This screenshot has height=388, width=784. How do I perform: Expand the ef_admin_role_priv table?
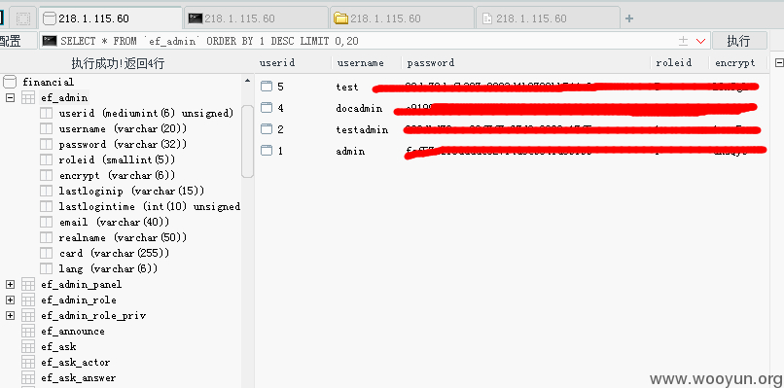(x=10, y=315)
